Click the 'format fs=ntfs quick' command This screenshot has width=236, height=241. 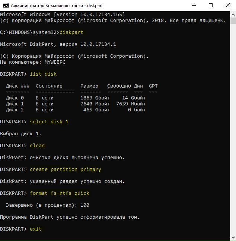[60, 193]
